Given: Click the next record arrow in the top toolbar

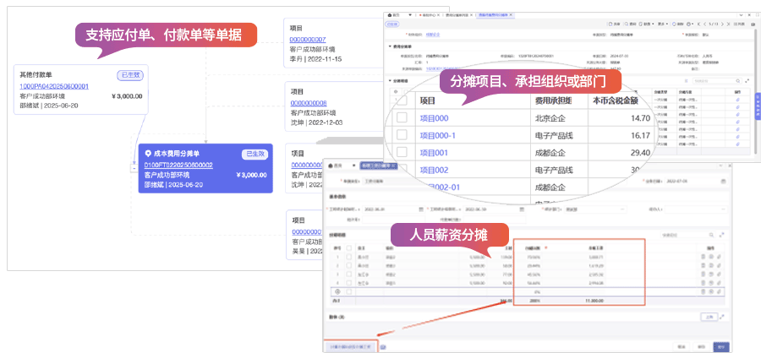Looking at the screenshot, I should [x=722, y=25].
